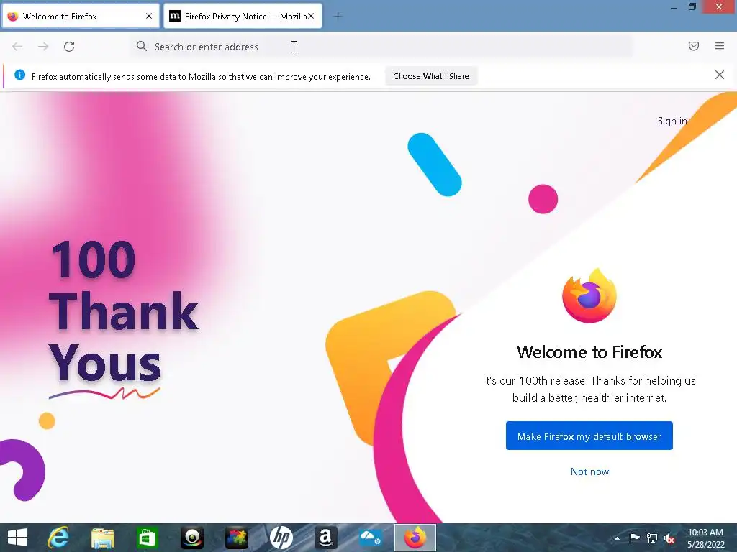
Task: Focus the Search or enter address field
Action: [381, 47]
